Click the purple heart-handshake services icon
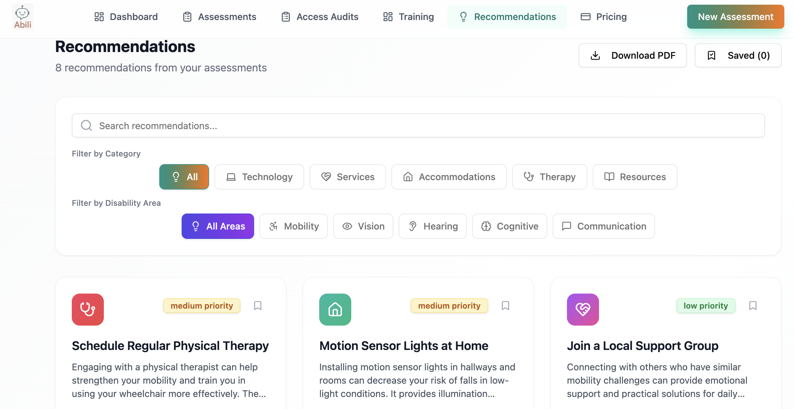Screen dimensions: 794x409 tap(583, 310)
